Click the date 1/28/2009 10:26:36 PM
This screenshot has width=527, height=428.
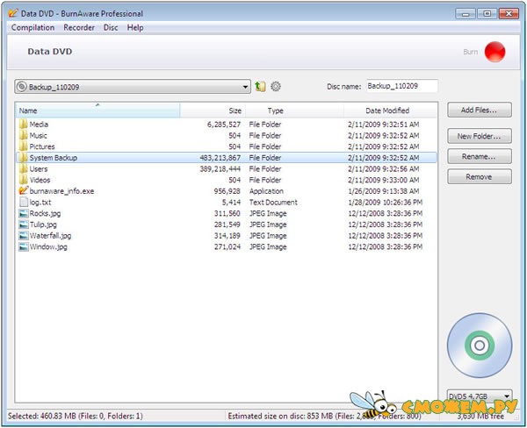[x=386, y=203]
